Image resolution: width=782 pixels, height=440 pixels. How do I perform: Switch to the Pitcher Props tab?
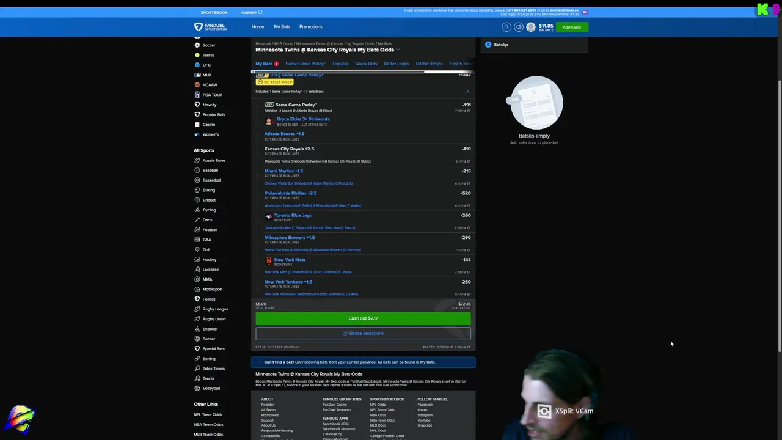429,64
